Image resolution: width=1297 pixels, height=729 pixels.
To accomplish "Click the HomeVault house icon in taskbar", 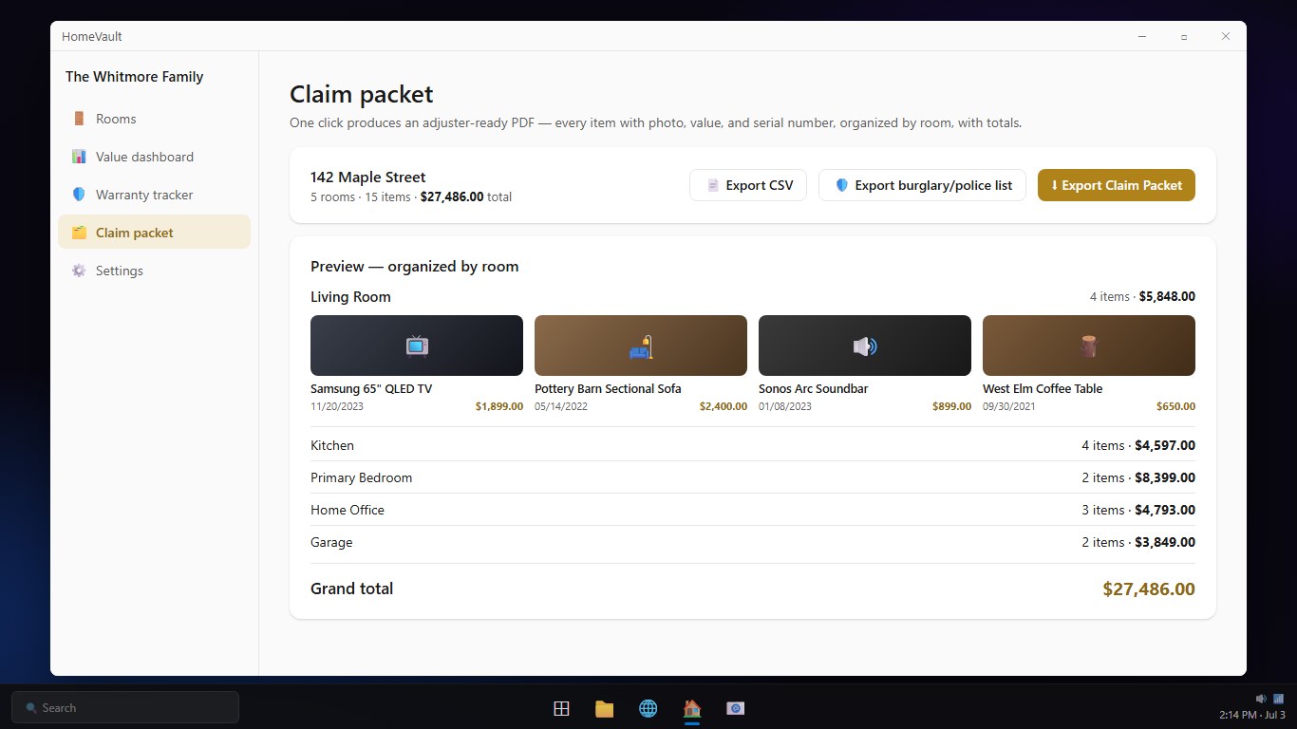I will pyautogui.click(x=692, y=708).
